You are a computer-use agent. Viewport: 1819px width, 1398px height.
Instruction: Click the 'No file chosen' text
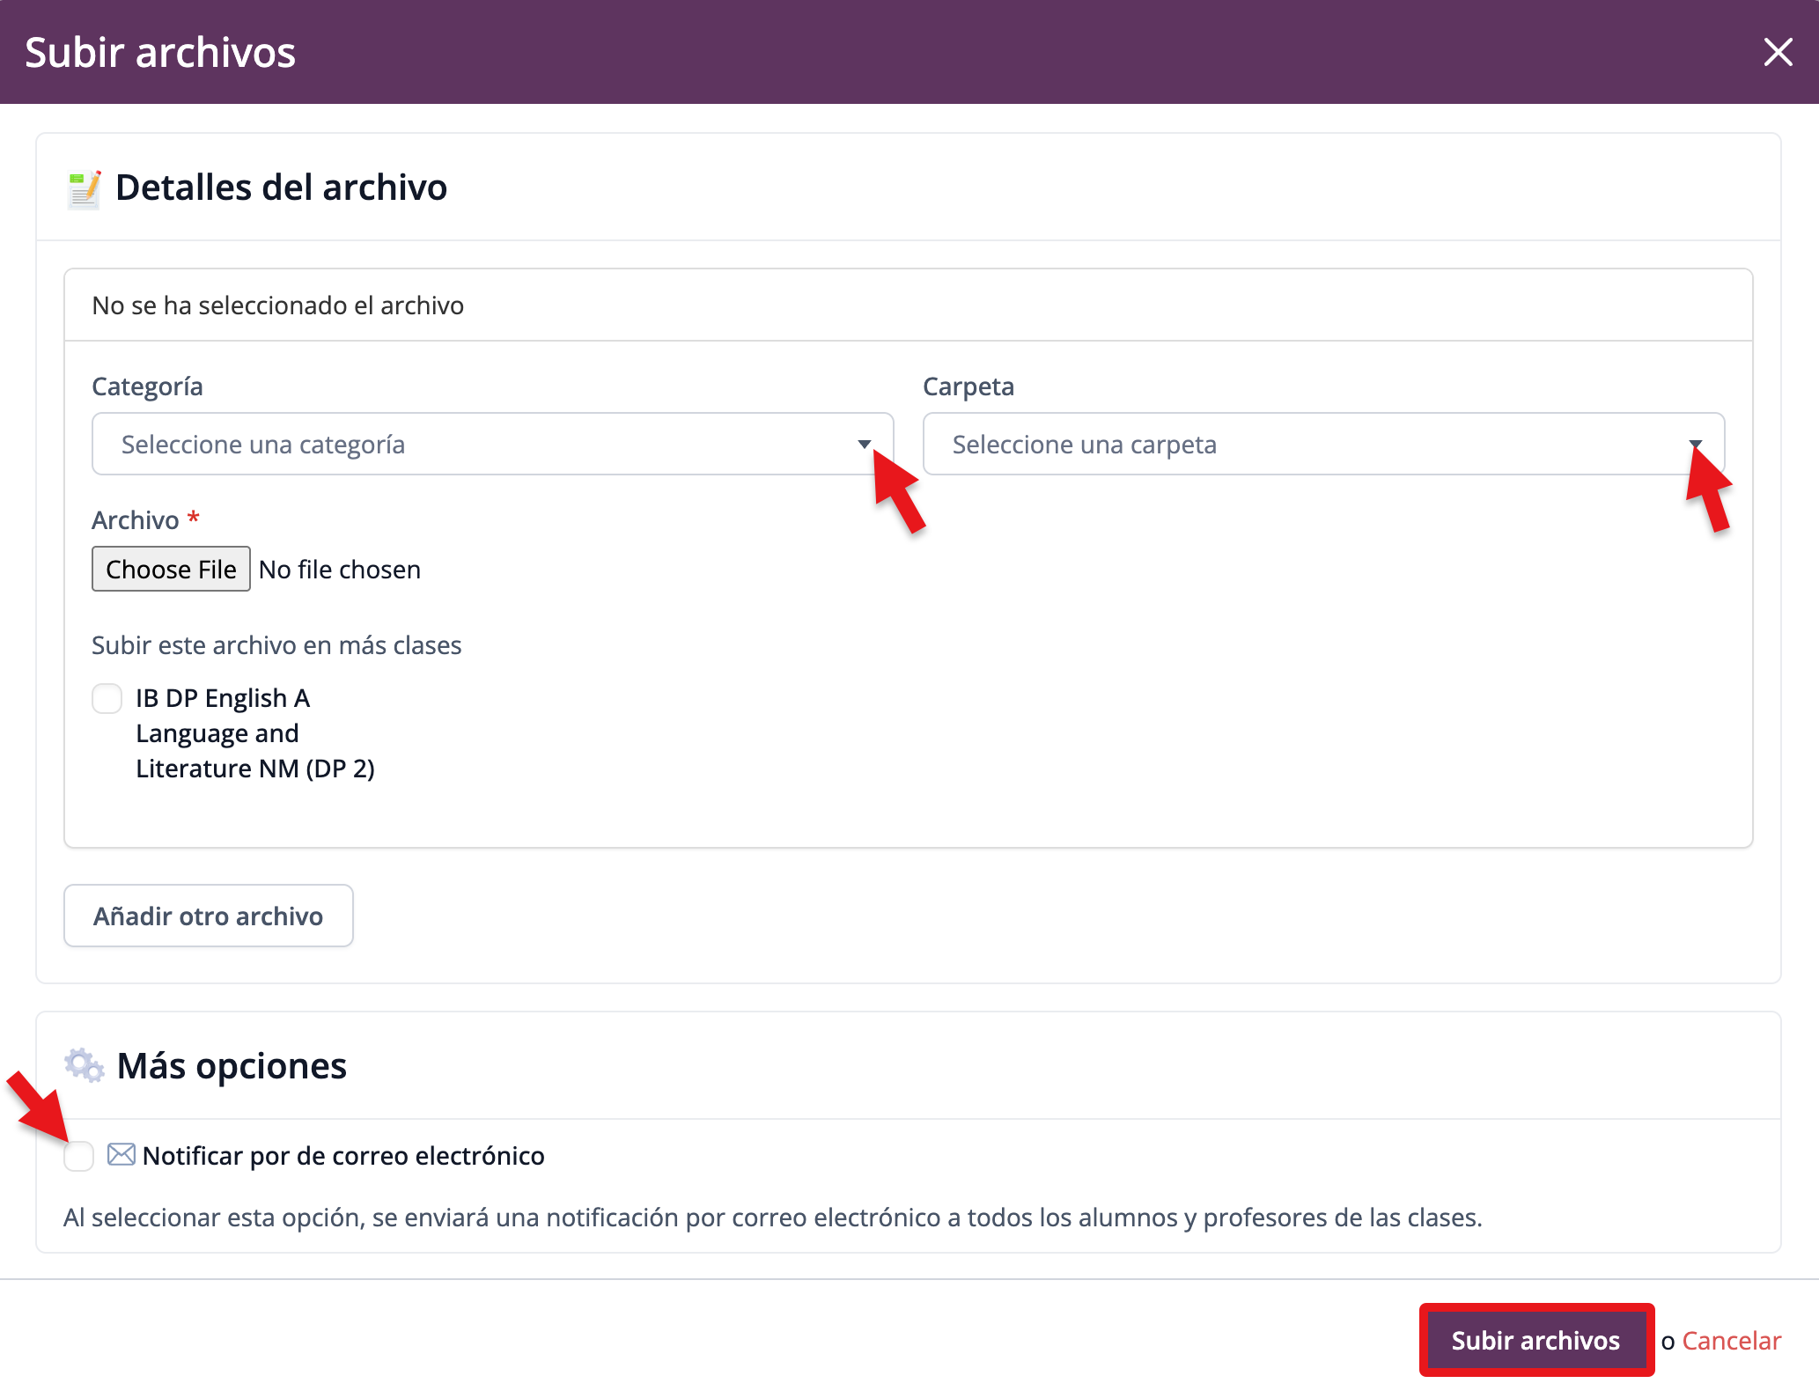click(x=340, y=570)
